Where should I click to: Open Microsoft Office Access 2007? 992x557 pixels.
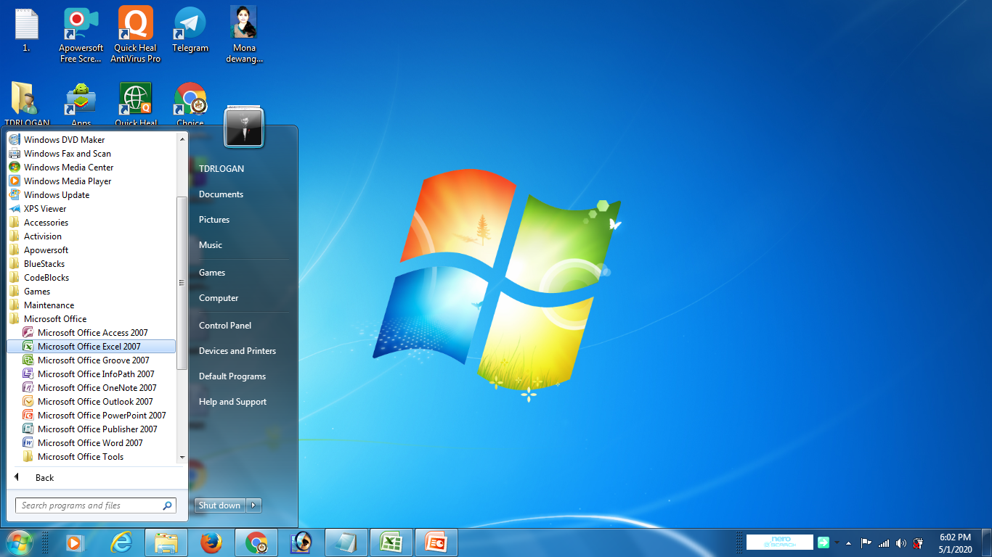click(x=91, y=333)
